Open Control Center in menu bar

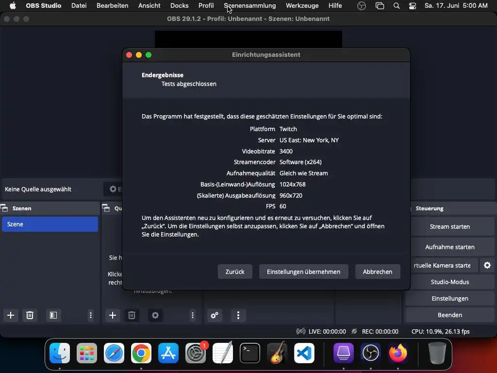point(413,6)
